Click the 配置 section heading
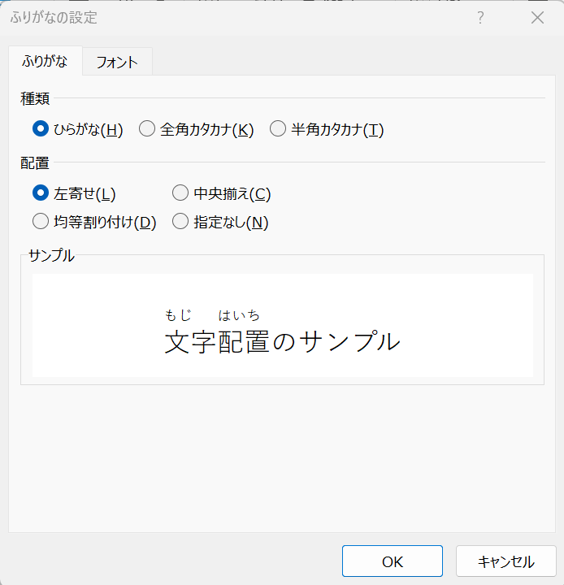 35,162
